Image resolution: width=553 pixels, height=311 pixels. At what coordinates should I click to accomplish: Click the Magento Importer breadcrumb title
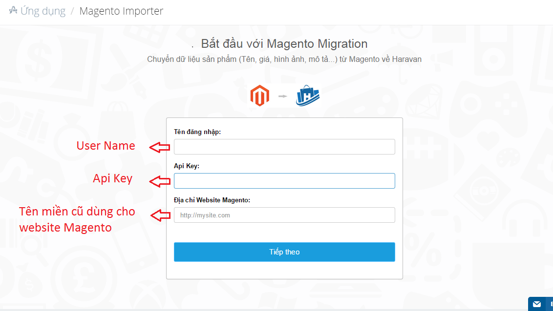click(121, 11)
